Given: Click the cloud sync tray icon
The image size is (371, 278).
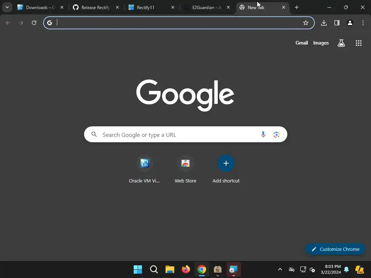Looking at the screenshot, I should [292, 269].
